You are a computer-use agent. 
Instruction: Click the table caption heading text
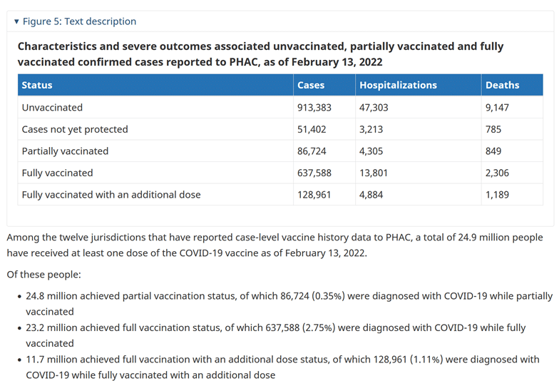click(260, 54)
